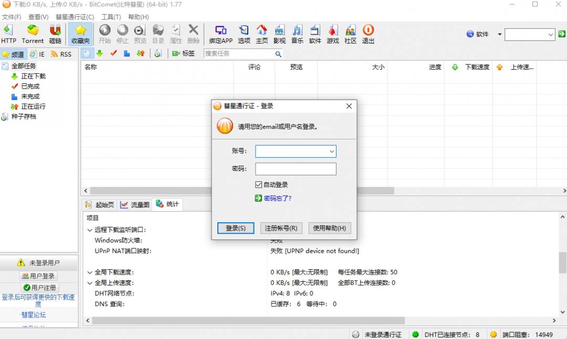567x339 pixels.
Task: Click the Start (开始) toolbar icon
Action: (x=105, y=34)
